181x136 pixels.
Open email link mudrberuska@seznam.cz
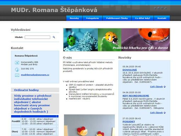pyautogui.click(x=35, y=75)
